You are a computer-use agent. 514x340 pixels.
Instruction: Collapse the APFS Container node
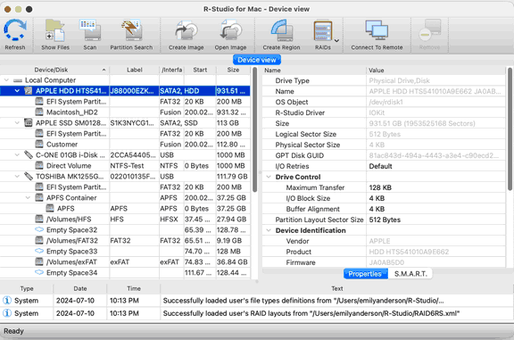(28, 198)
